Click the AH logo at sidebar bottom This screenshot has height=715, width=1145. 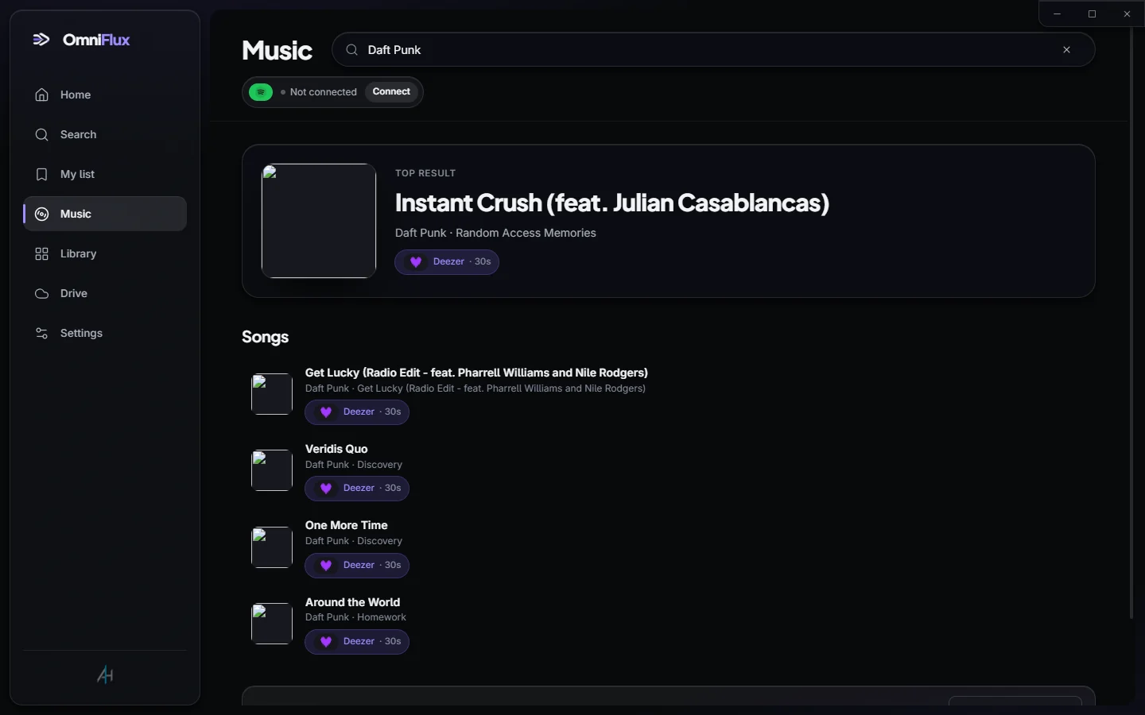(x=105, y=675)
